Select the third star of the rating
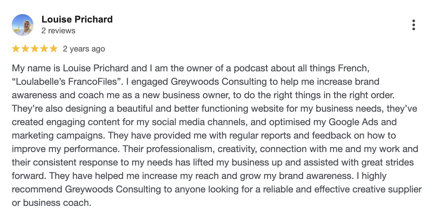The image size is (439, 220). [35, 49]
